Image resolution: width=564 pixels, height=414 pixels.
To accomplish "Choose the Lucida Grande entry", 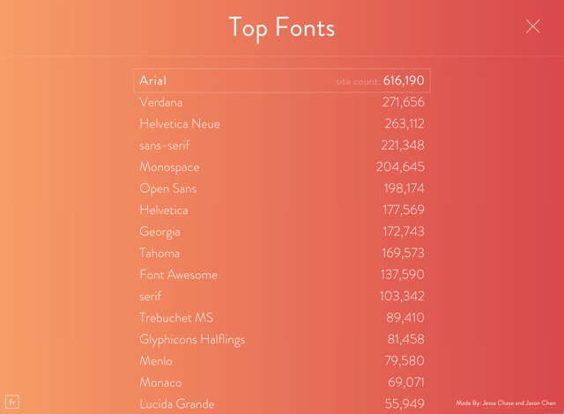I will point(282,404).
